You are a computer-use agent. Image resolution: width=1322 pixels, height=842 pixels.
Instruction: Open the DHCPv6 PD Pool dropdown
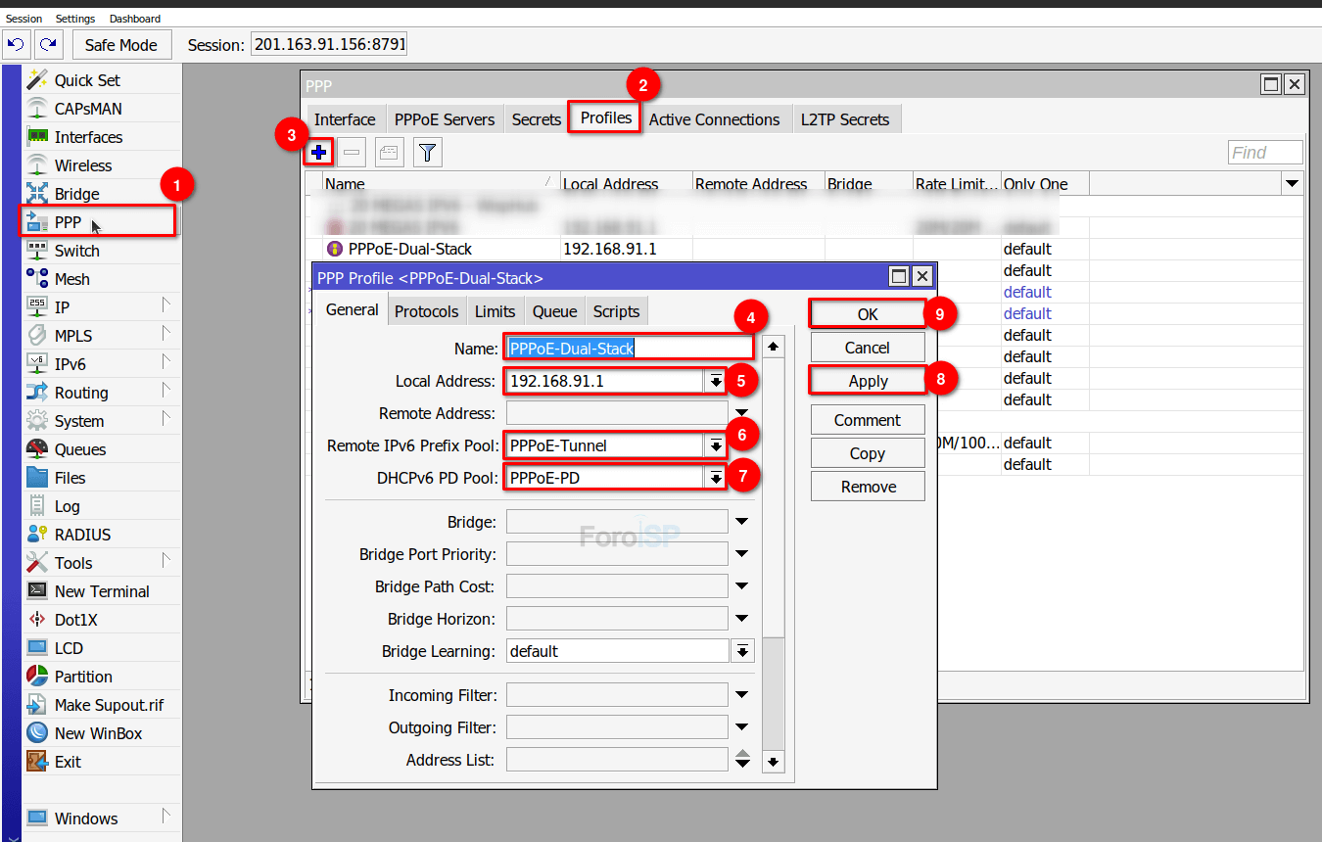[x=716, y=478]
